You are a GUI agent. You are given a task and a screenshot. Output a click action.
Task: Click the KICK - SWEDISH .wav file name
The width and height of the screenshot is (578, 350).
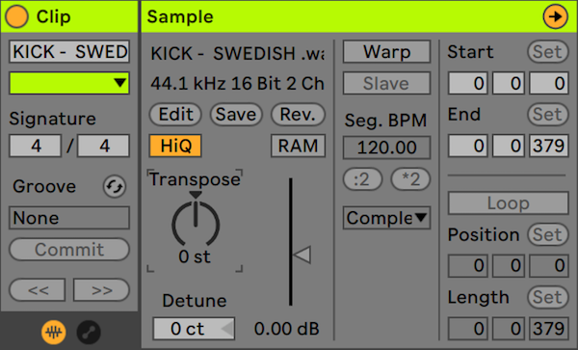pos(237,53)
